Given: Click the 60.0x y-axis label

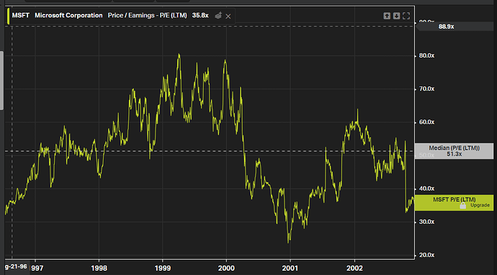Looking at the screenshot, I should tap(426, 122).
